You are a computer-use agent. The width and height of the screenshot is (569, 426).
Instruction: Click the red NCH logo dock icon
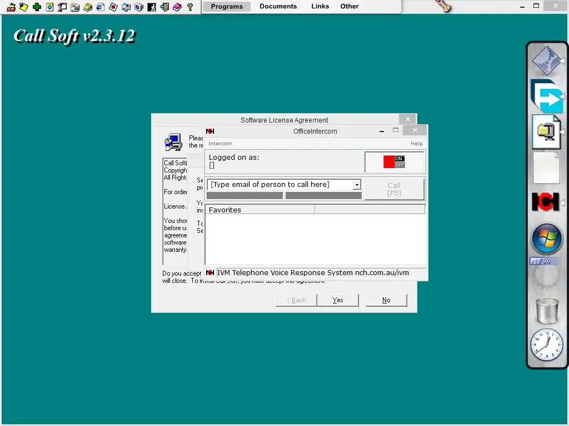tap(546, 201)
